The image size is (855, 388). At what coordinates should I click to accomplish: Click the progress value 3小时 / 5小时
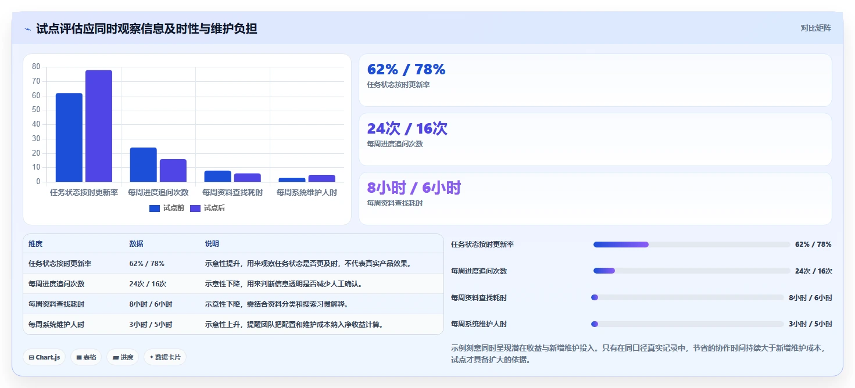810,324
